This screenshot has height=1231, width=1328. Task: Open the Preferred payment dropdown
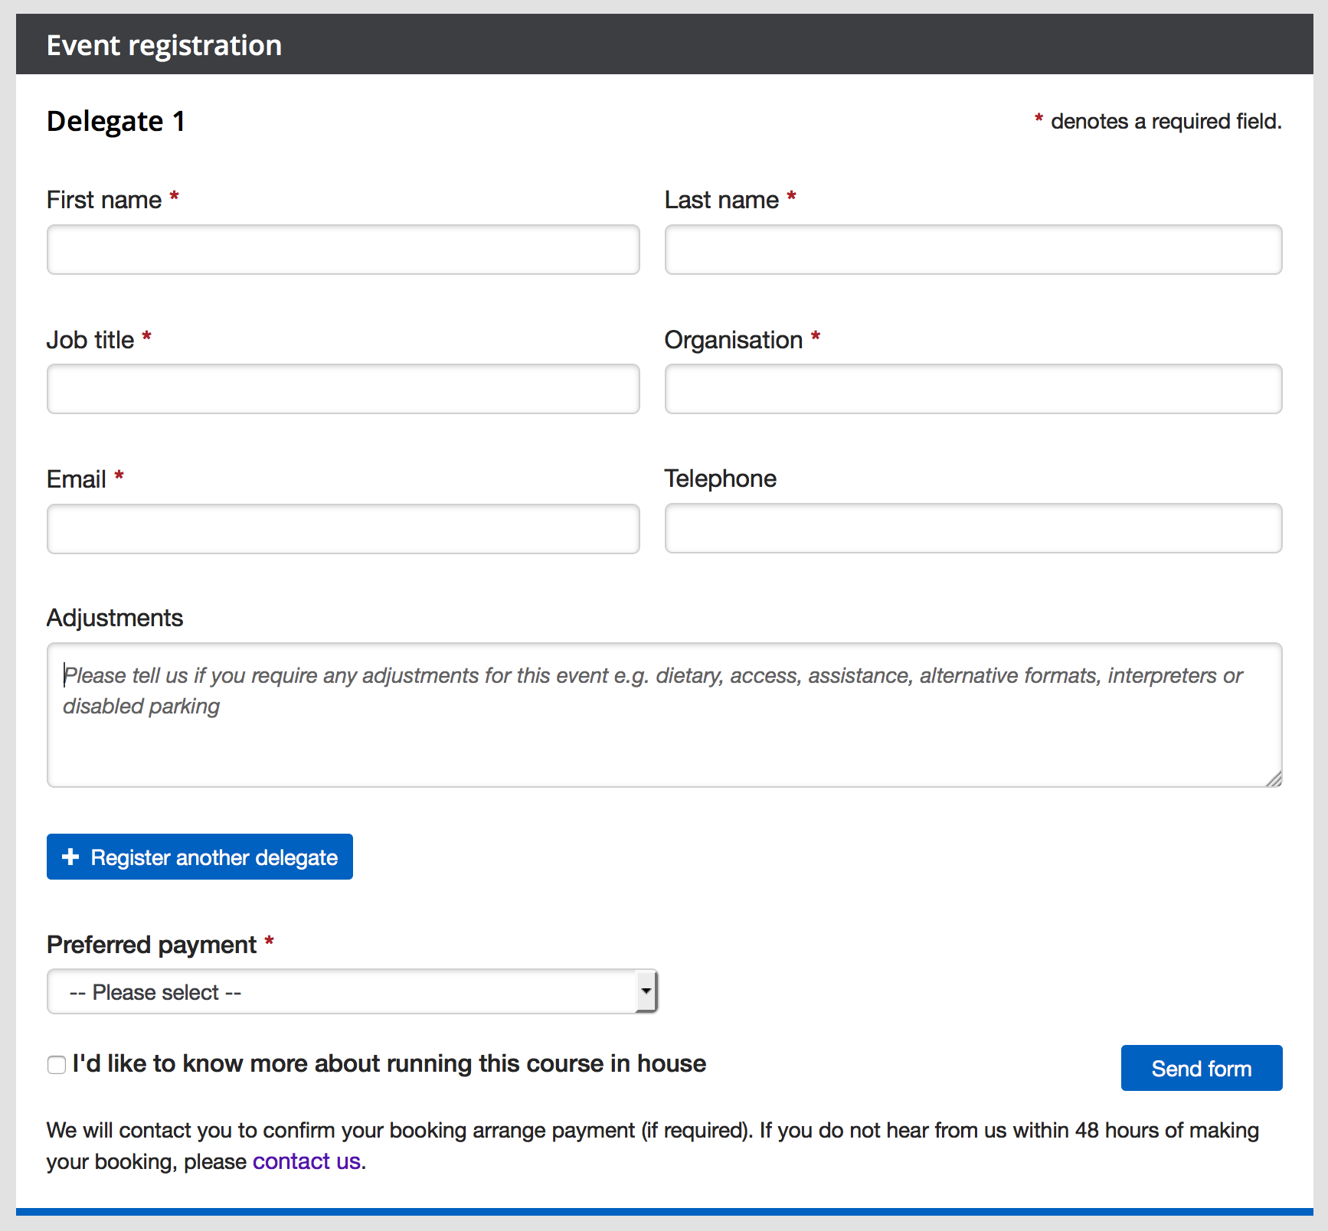click(352, 991)
